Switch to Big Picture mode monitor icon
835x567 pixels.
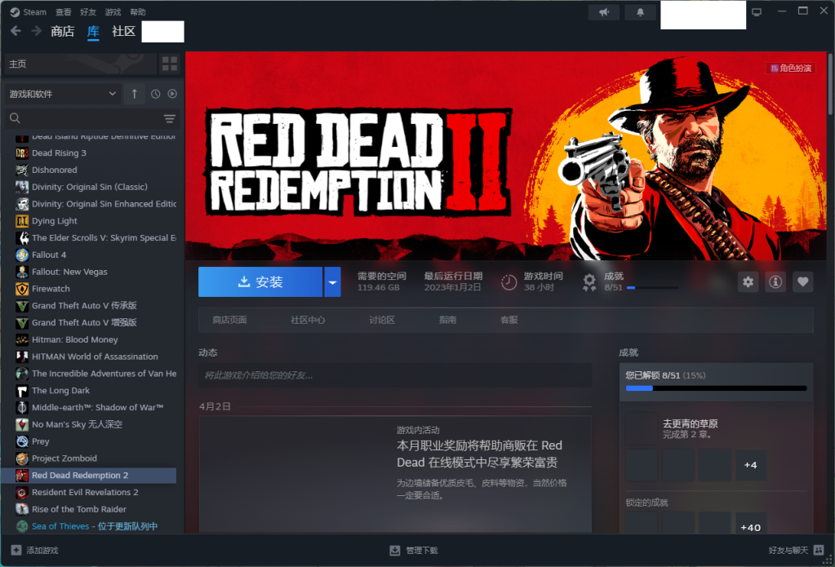(x=756, y=11)
